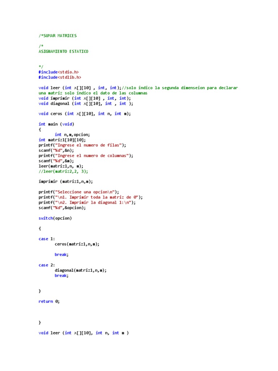Click the 'void imprimir' prototype line
This screenshot has height=371, width=278.
coord(85,98)
